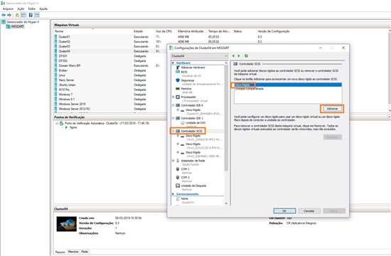Click the Agora play marker under checkpoint
This screenshot has height=256, width=391.
67,127
